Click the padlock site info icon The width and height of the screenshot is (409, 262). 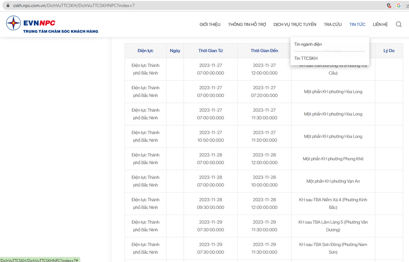[7, 6]
